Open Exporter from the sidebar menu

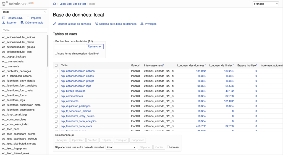(12, 23)
